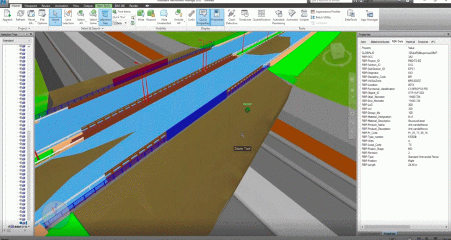Image resolution: width=451 pixels, height=240 pixels.
Task: Hide the selected item with Hide
Action: tap(141, 16)
